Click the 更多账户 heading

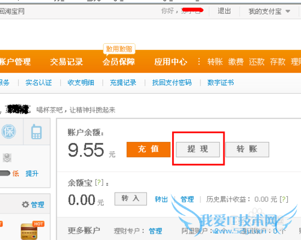coord(84,230)
